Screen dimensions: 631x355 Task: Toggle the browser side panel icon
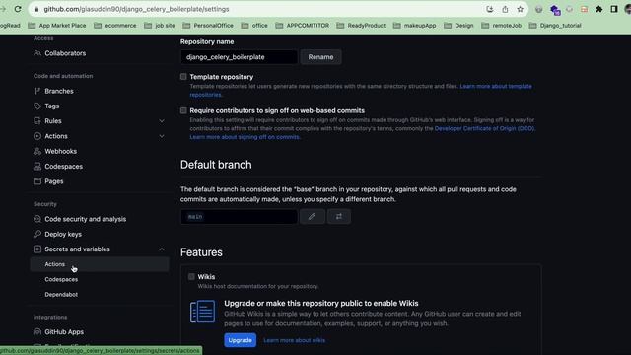click(x=614, y=9)
